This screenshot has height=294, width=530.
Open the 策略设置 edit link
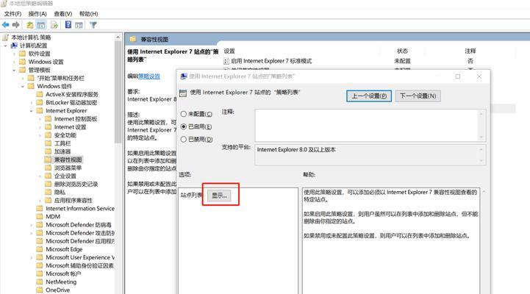click(x=149, y=76)
